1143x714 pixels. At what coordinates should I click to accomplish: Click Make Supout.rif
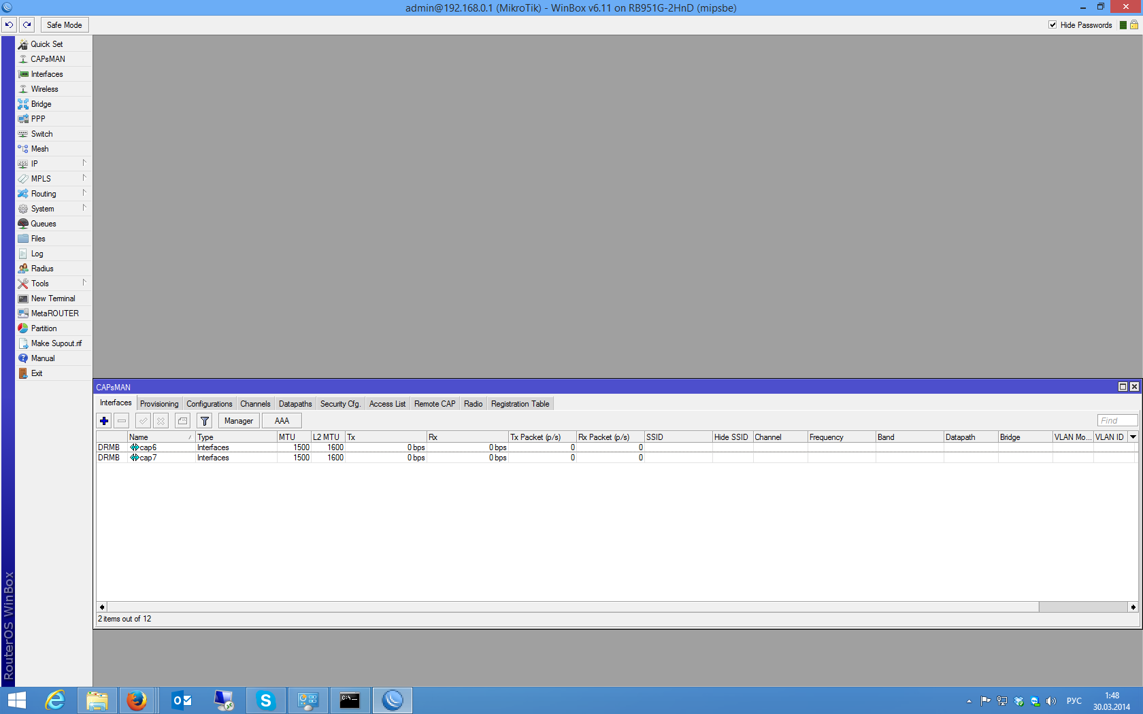coord(53,343)
